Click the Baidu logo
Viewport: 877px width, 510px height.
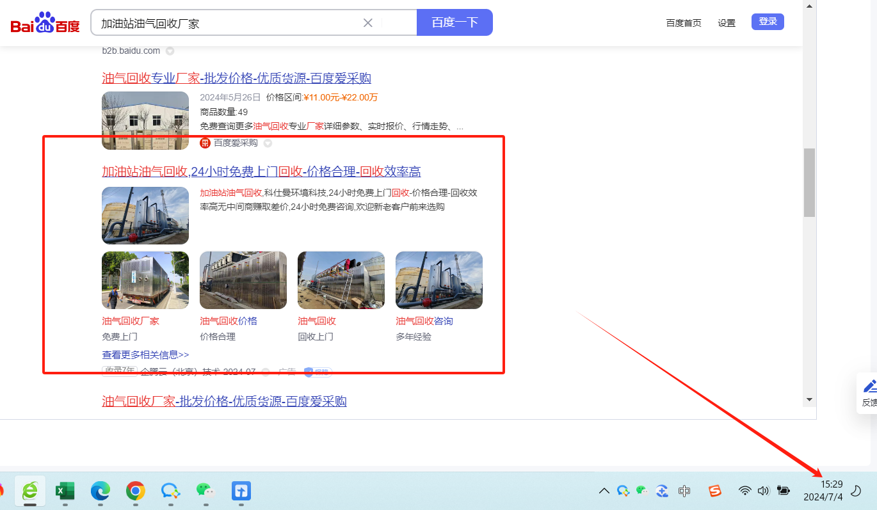click(x=45, y=24)
